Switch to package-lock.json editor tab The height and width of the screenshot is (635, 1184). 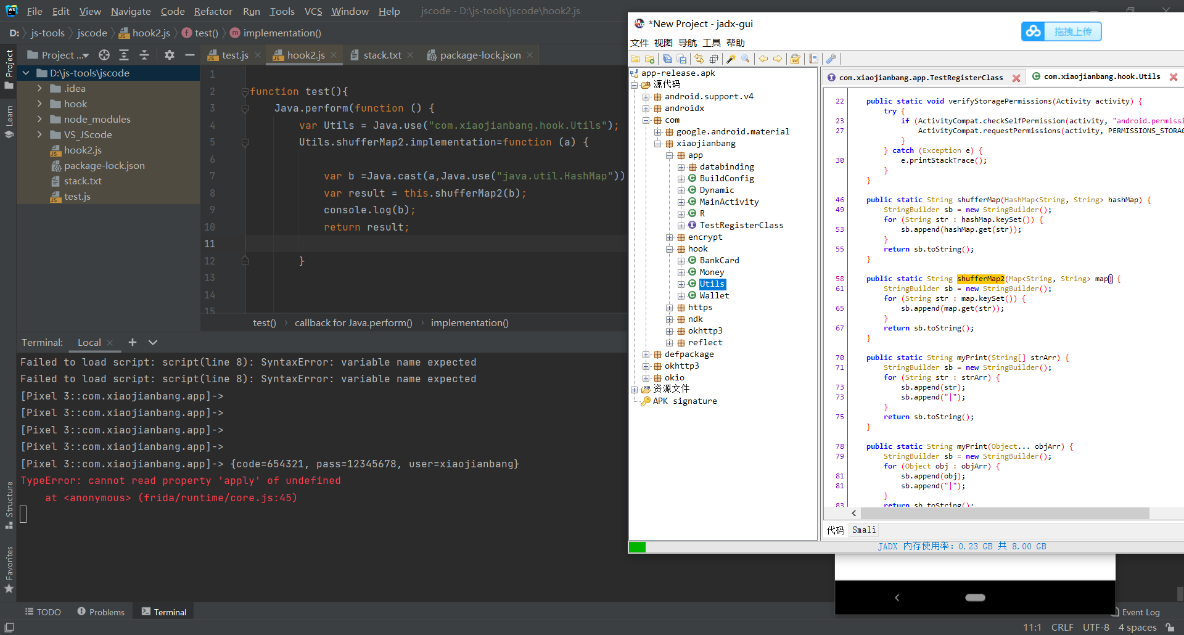pos(480,55)
